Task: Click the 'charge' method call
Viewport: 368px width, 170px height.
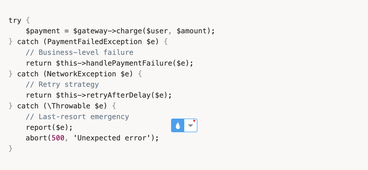Action: [129, 31]
